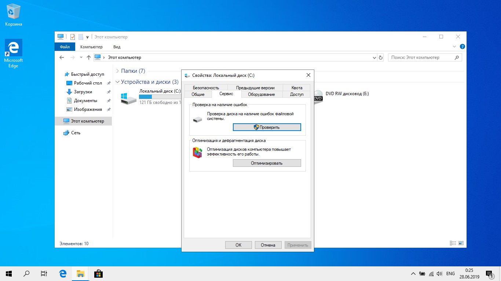Click the Проверить disk check button
This screenshot has width=501, height=281.
267,127
